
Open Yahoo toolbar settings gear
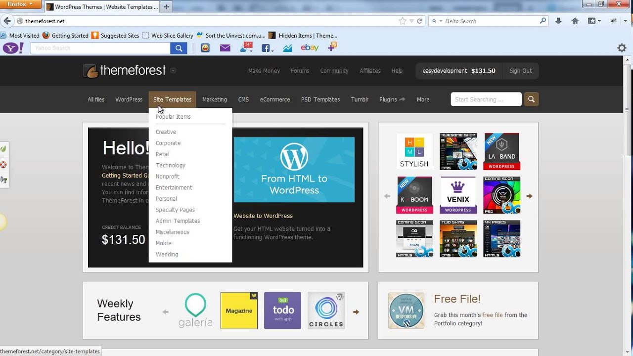coord(622,48)
